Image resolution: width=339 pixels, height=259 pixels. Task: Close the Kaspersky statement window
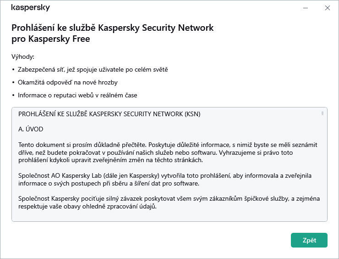coord(327,8)
